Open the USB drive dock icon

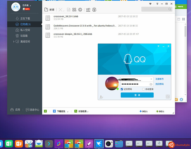click(159, 144)
